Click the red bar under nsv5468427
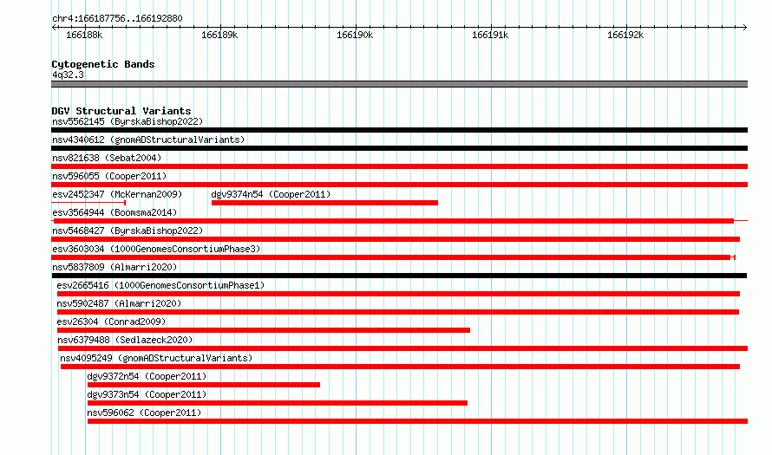The image size is (772, 455). (x=396, y=239)
